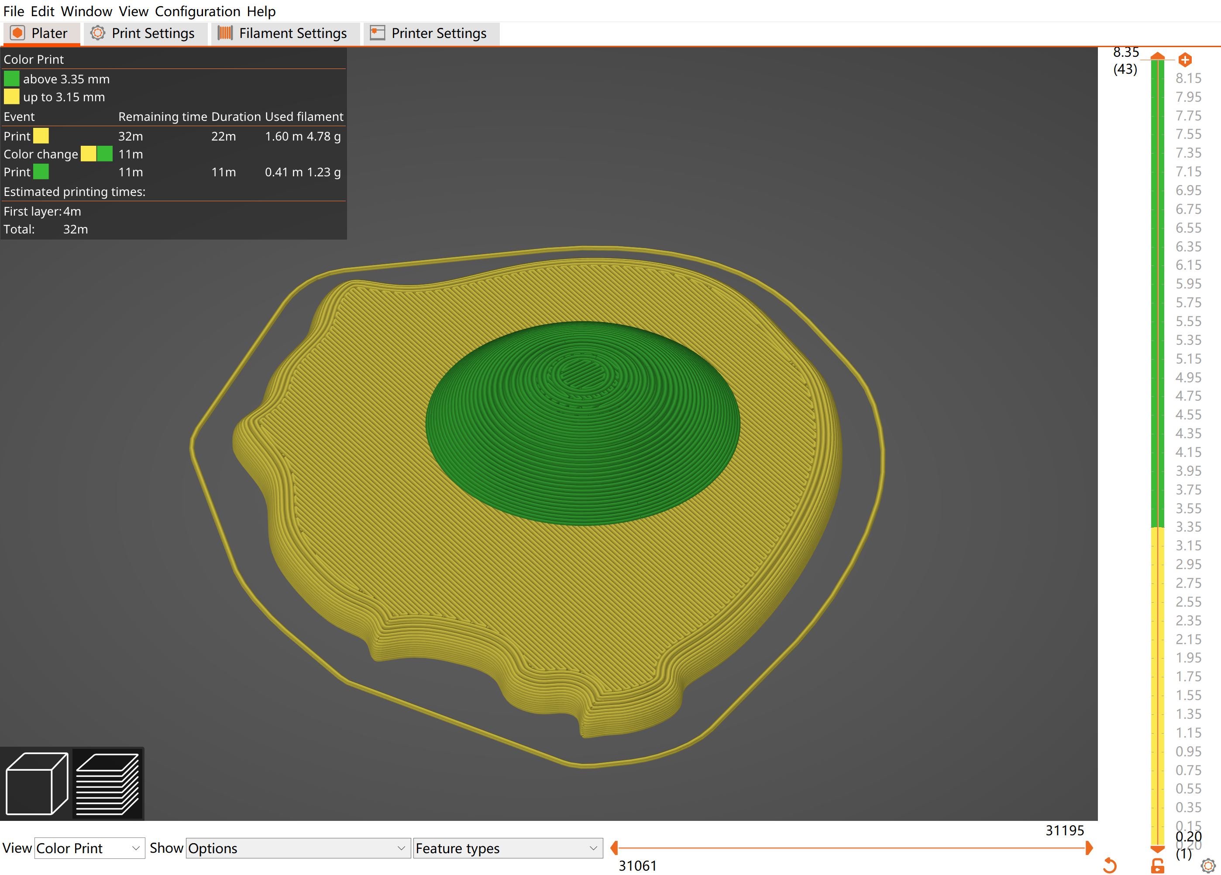
Task: Click the green swatch in the last Print row
Action: (x=41, y=172)
